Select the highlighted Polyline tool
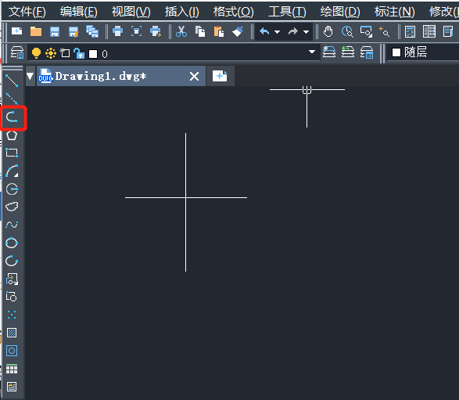 (x=12, y=117)
